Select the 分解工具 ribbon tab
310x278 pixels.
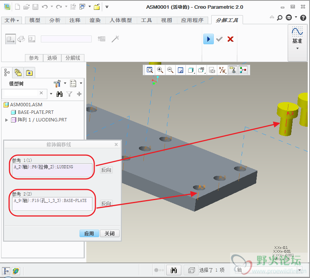pyautogui.click(x=227, y=20)
